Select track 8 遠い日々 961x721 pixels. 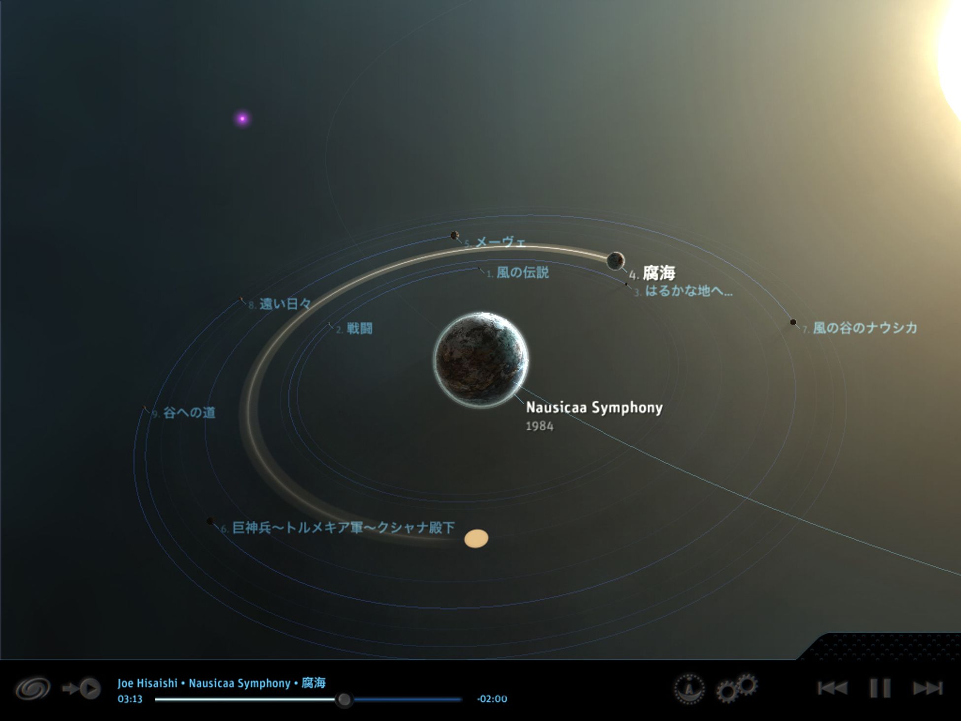[x=279, y=304]
